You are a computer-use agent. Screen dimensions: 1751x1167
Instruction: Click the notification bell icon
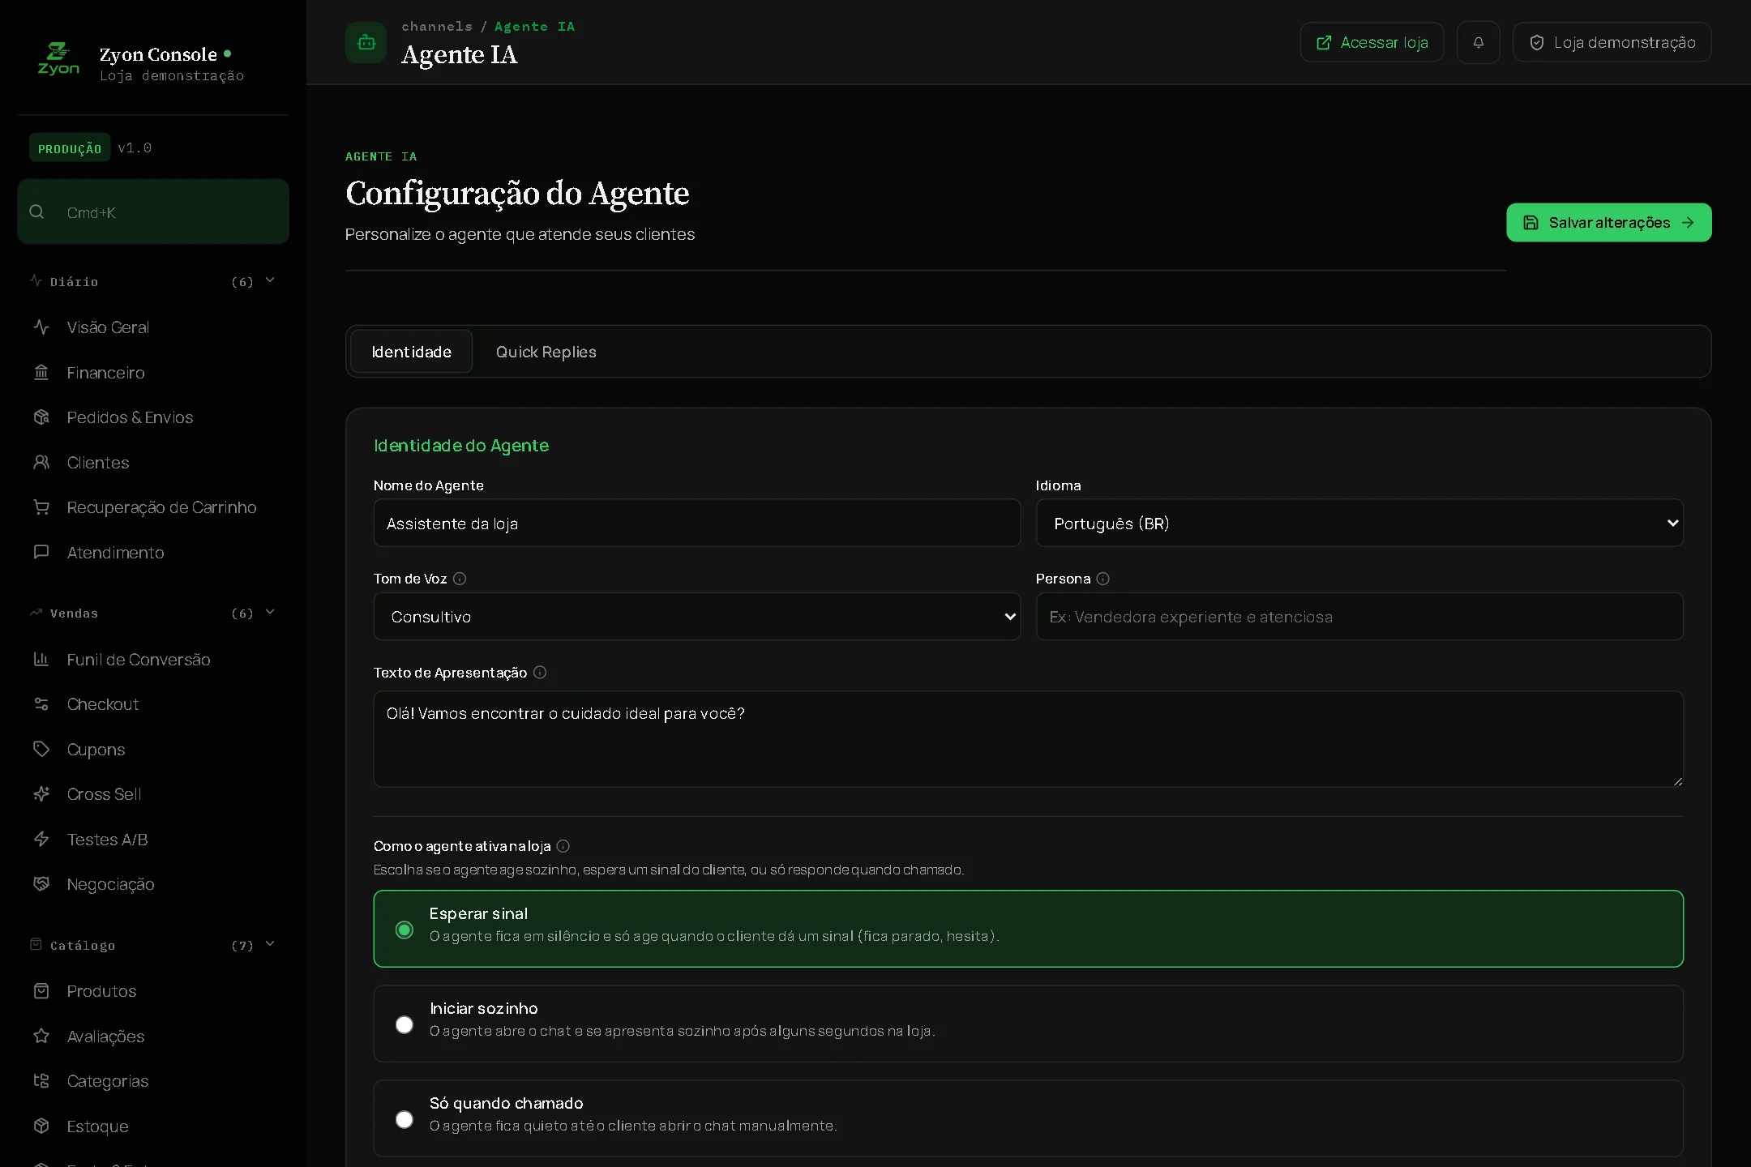click(1478, 42)
